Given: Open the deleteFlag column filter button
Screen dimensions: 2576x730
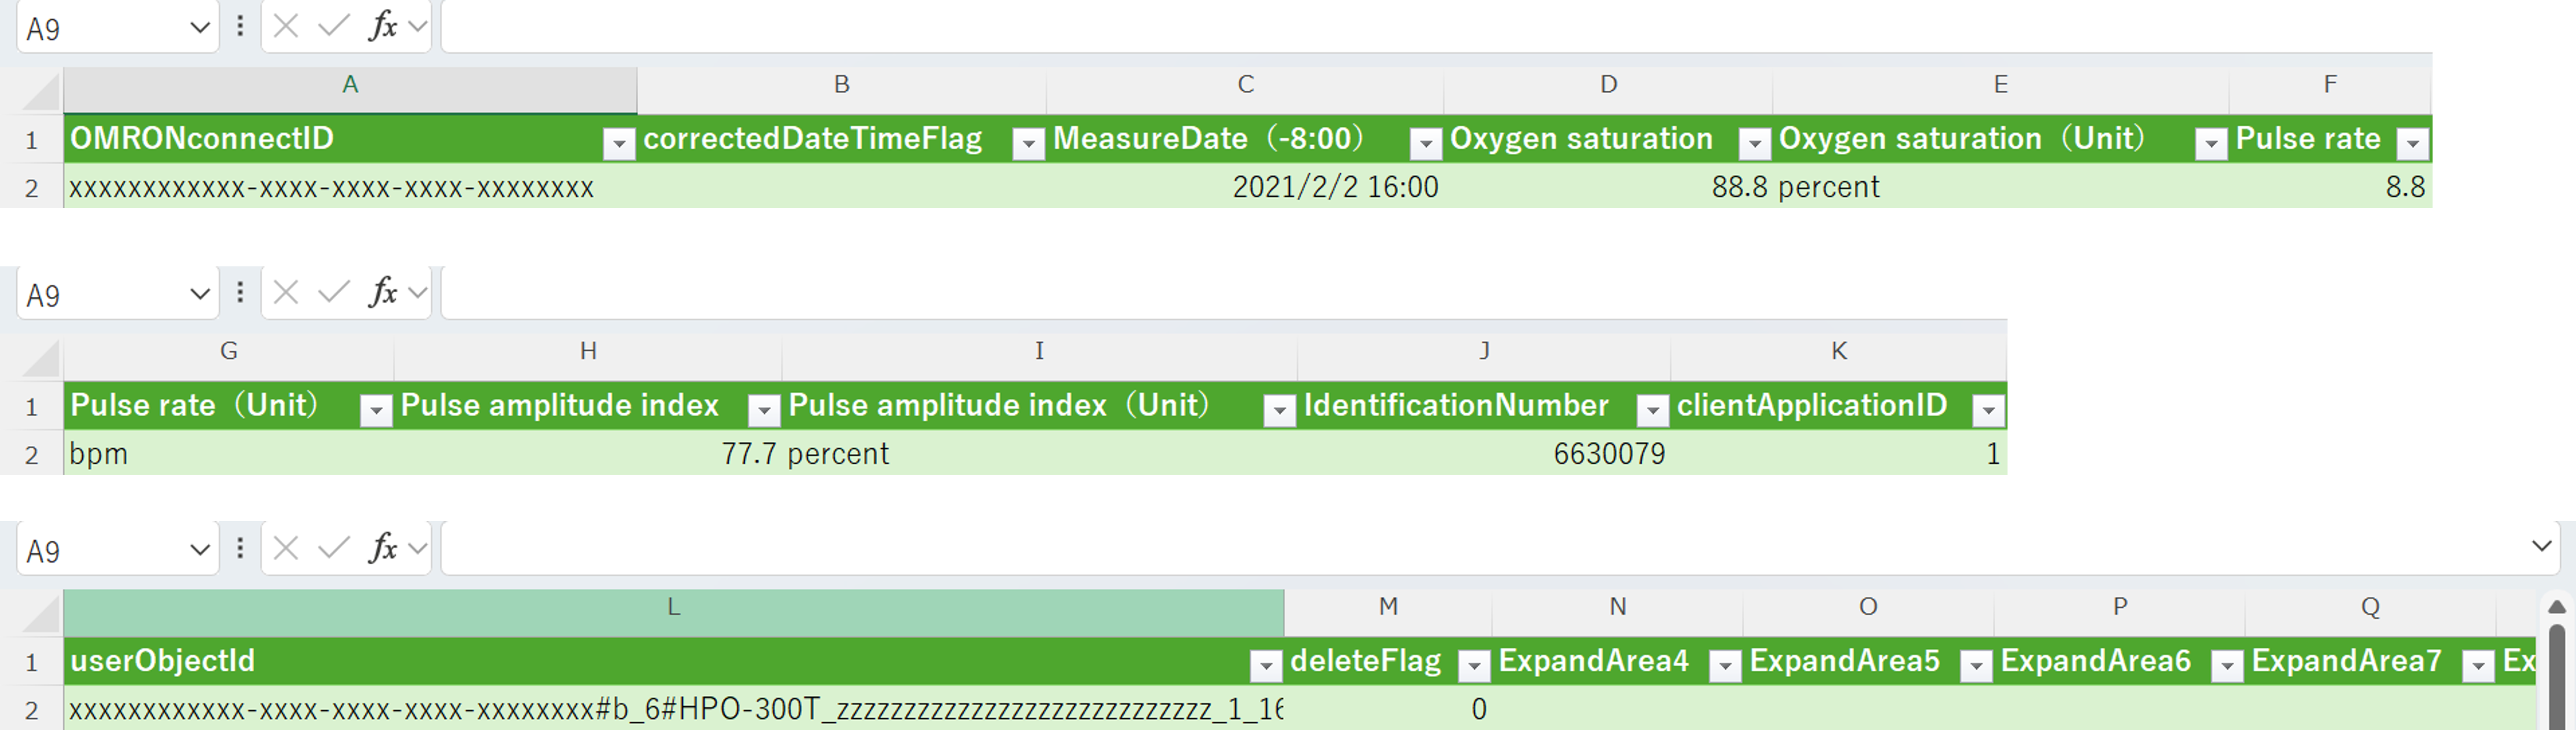Looking at the screenshot, I should [1474, 666].
